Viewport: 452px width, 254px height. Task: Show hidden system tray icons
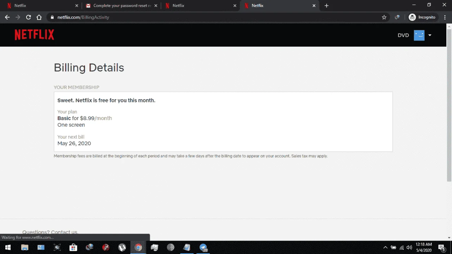point(385,247)
